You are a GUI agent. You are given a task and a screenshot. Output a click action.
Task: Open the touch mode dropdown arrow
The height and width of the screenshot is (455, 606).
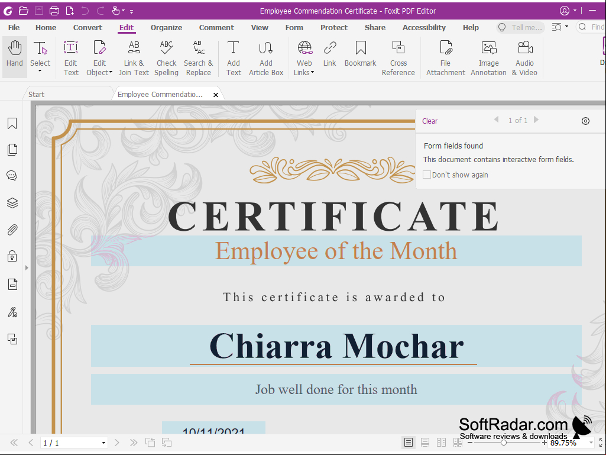(x=124, y=11)
